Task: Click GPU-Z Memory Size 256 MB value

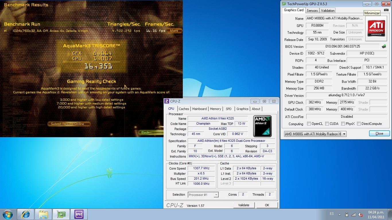Action: click(319, 88)
